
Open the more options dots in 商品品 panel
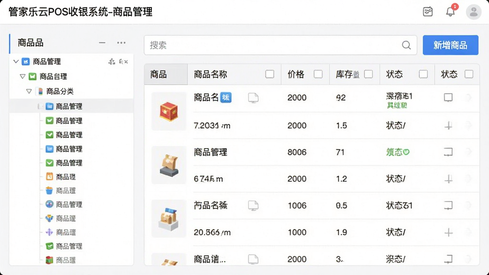tap(121, 42)
